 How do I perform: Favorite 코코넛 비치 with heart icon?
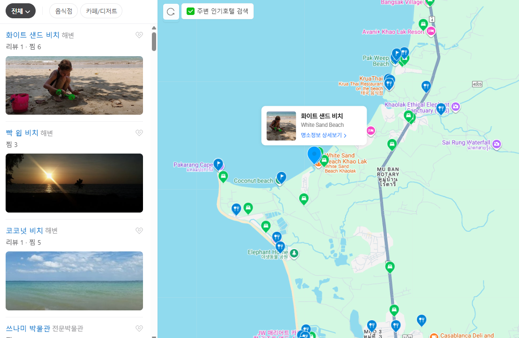139,230
